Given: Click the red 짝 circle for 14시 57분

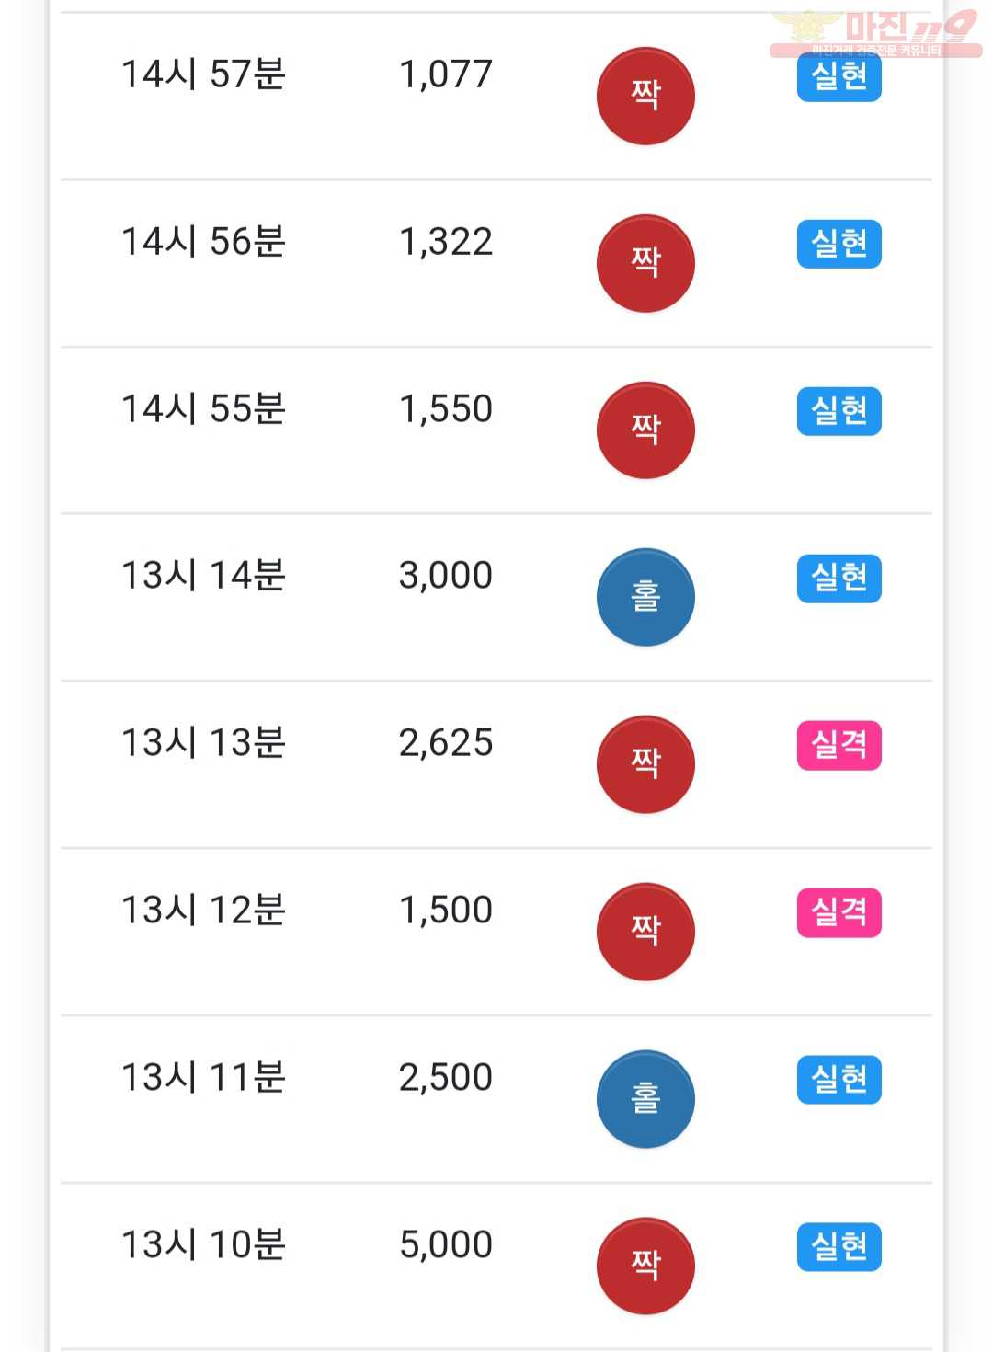Looking at the screenshot, I should point(645,97).
